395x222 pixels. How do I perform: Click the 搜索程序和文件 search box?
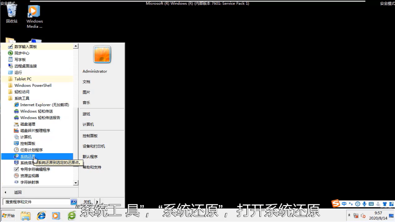[37, 202]
